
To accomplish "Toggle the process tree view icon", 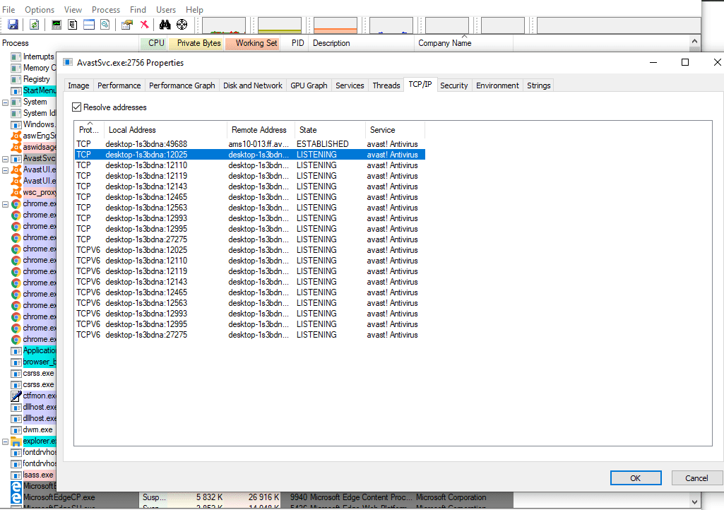I will [73, 25].
